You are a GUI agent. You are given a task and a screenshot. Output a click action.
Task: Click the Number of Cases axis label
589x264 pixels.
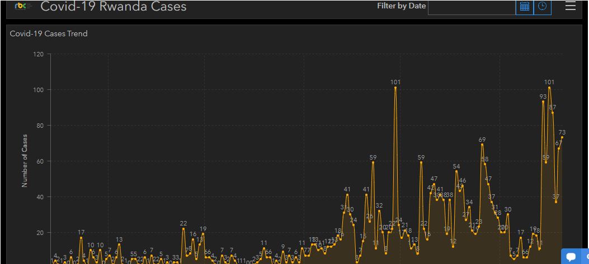pos(25,160)
